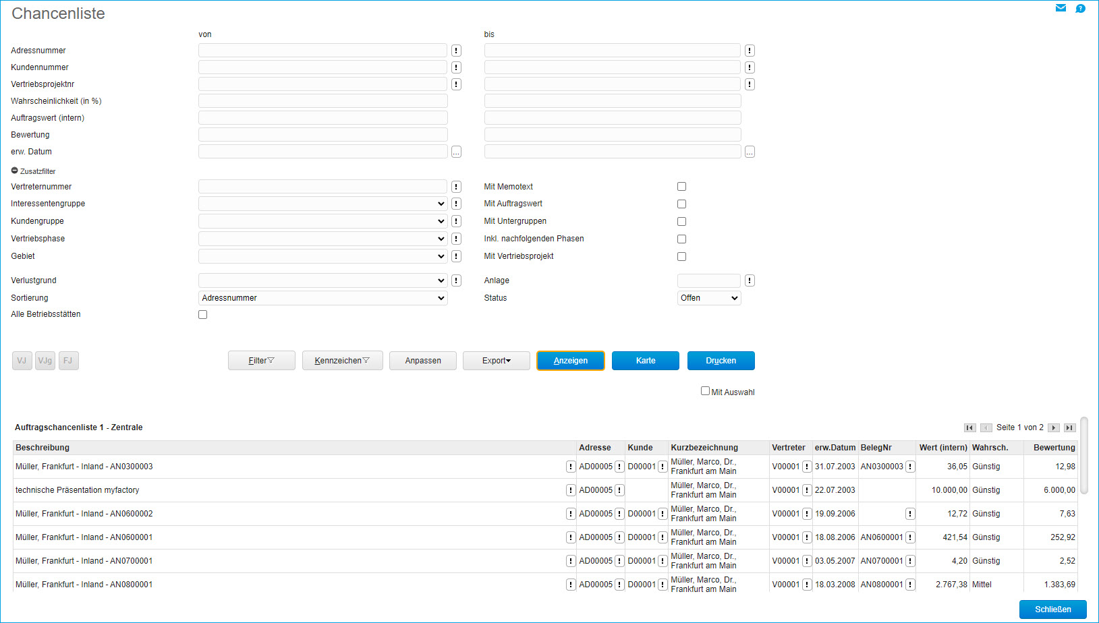This screenshot has height=623, width=1099.
Task: Open the Kennzeichen filter menu
Action: [x=342, y=361]
